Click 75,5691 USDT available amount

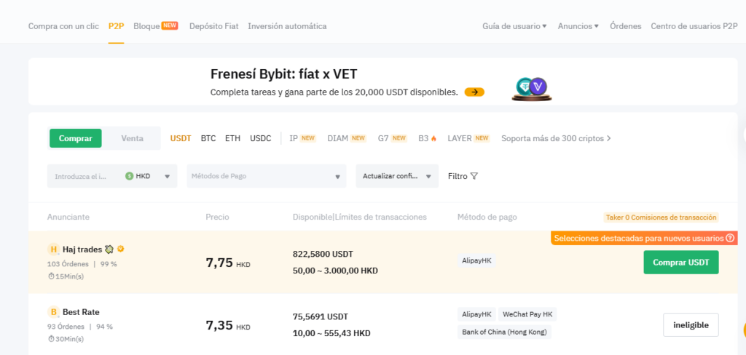[321, 316]
